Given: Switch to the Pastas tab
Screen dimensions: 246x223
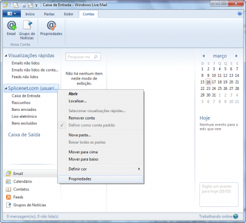Looking at the screenshot, I should point(49,14).
